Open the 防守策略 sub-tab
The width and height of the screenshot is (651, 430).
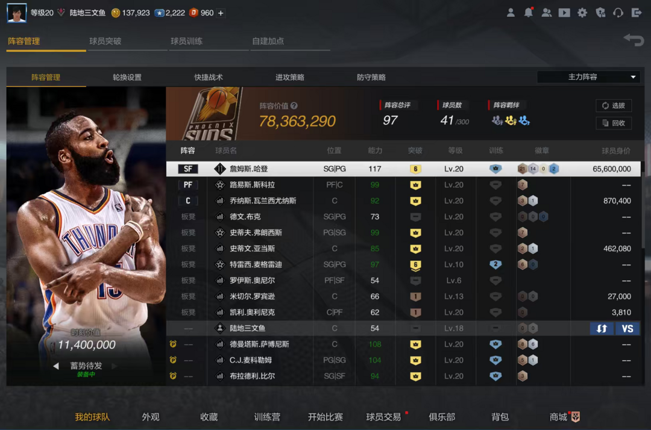(371, 77)
